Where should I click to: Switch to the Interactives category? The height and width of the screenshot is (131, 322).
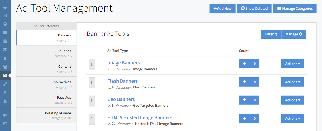click(x=46, y=84)
